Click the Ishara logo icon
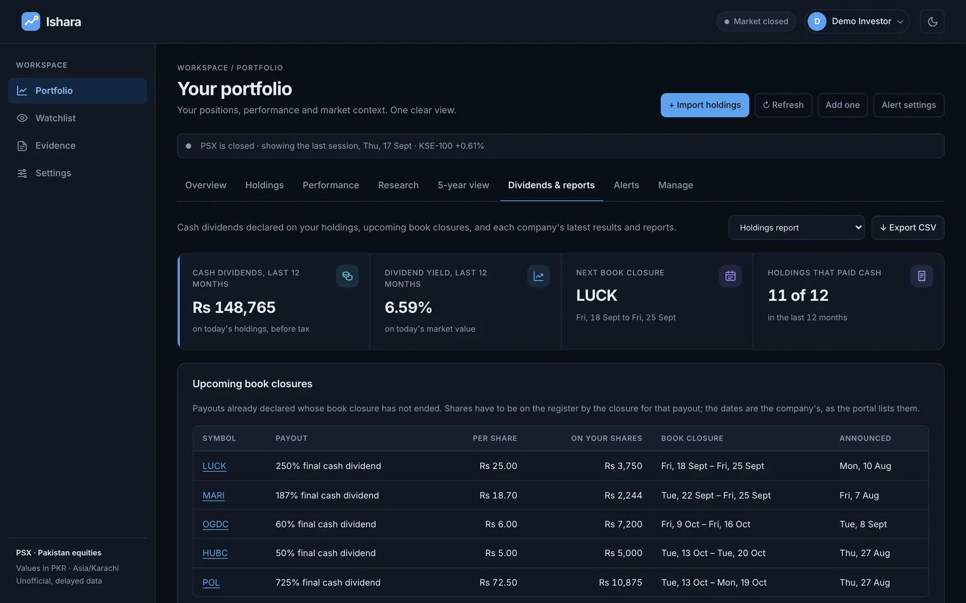Image resolution: width=966 pixels, height=603 pixels. (x=31, y=22)
